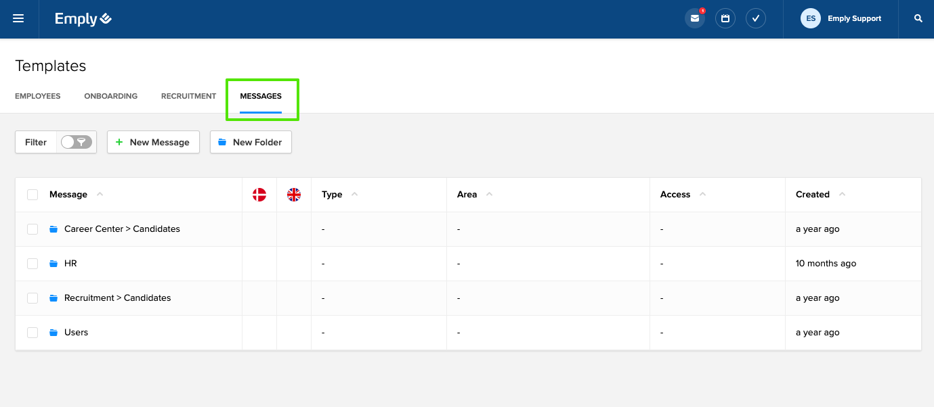Open the calendar icon in header
The image size is (934, 407).
(x=725, y=19)
